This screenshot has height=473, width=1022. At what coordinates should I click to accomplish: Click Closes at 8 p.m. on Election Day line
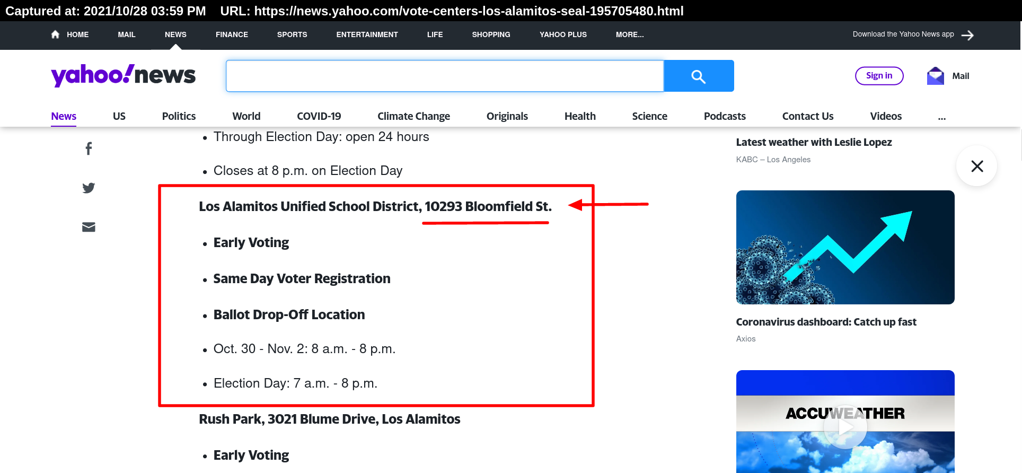click(x=307, y=170)
